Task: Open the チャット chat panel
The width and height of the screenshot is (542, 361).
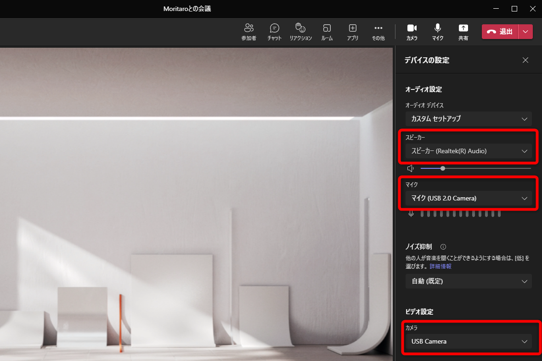Action: coord(275,32)
